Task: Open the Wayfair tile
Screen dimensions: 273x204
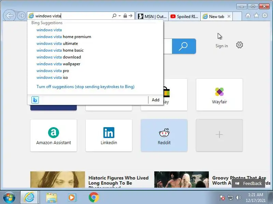Action: (219, 95)
